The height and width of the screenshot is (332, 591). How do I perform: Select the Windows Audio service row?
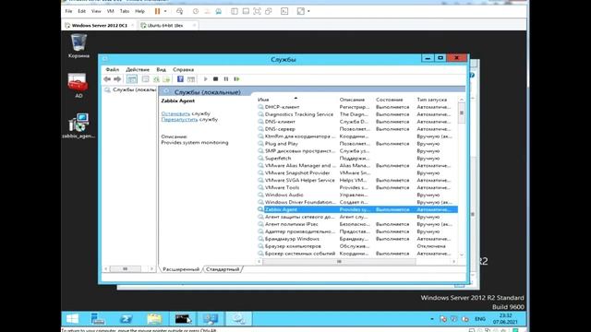tap(357, 195)
